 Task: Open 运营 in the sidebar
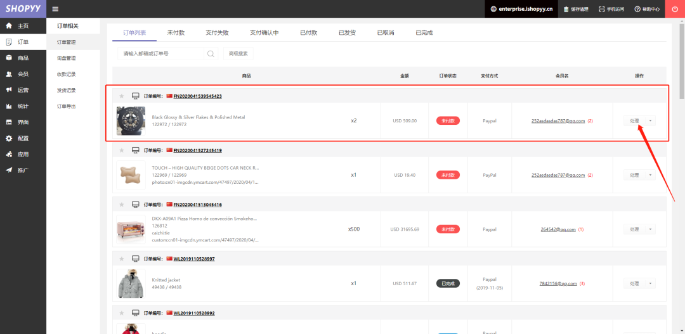(23, 90)
